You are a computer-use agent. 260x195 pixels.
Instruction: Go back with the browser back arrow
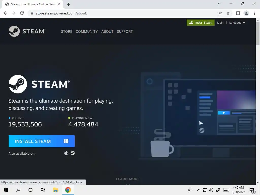click(6, 13)
